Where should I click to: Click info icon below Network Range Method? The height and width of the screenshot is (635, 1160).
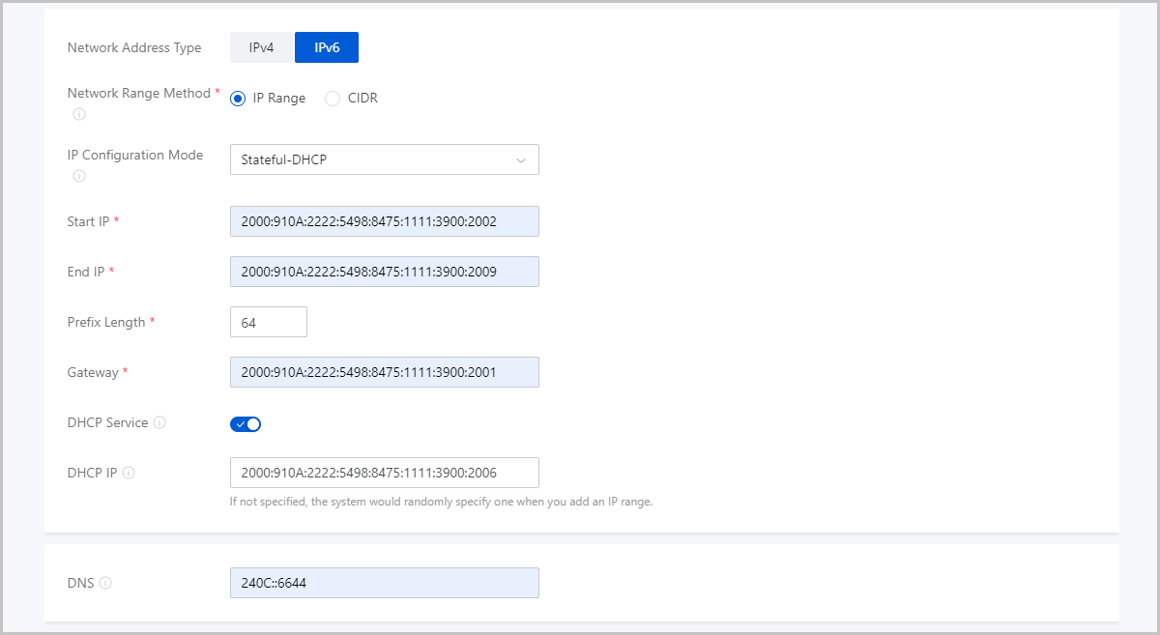[79, 114]
